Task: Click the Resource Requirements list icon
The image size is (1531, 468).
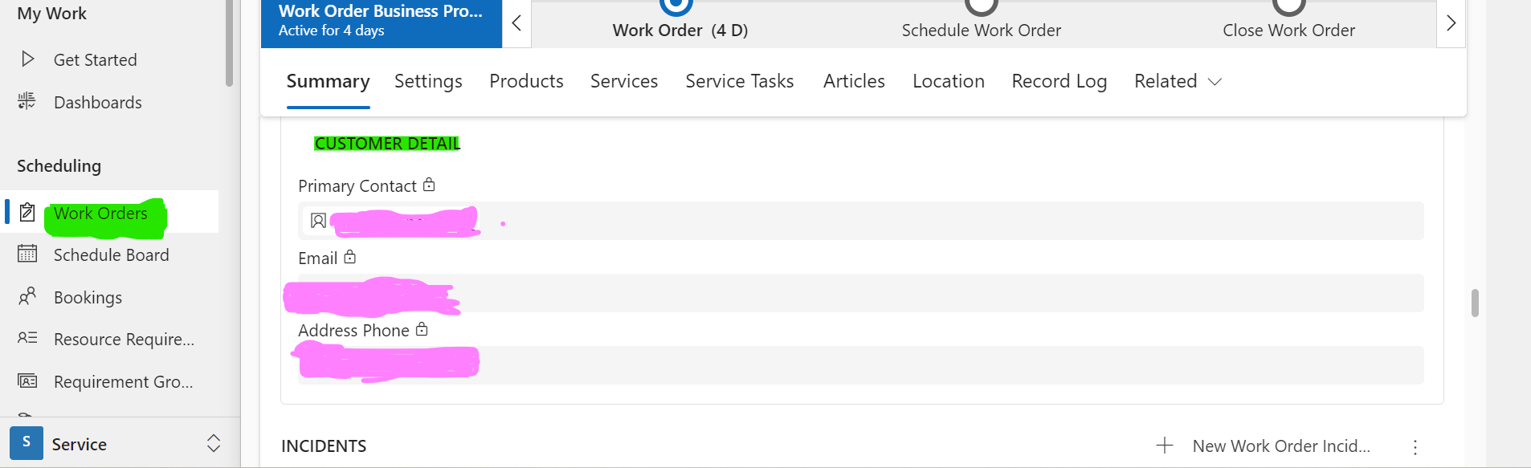Action: [27, 338]
